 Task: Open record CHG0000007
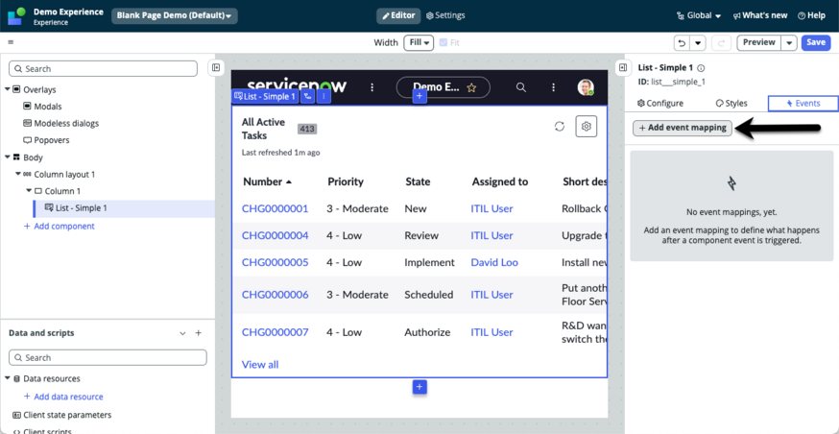tap(276, 332)
